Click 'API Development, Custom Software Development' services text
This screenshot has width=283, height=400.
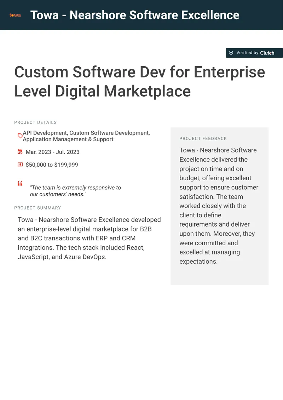[86, 136]
